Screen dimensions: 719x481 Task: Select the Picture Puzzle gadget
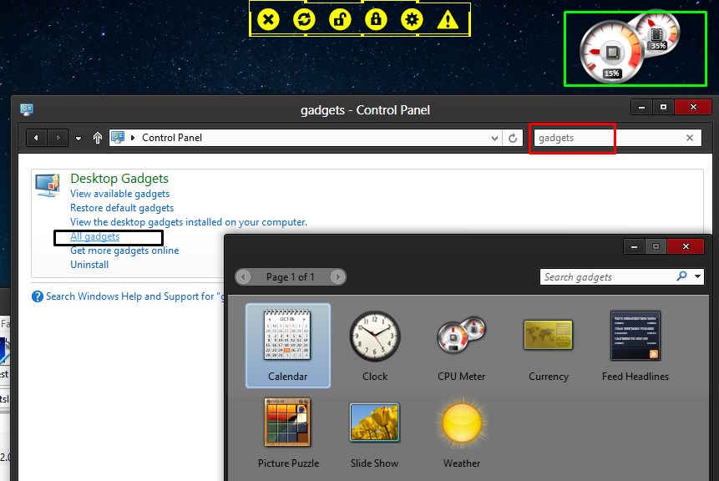coord(288,433)
